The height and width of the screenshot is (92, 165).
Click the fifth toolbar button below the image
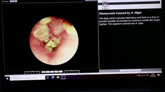pos(61,72)
